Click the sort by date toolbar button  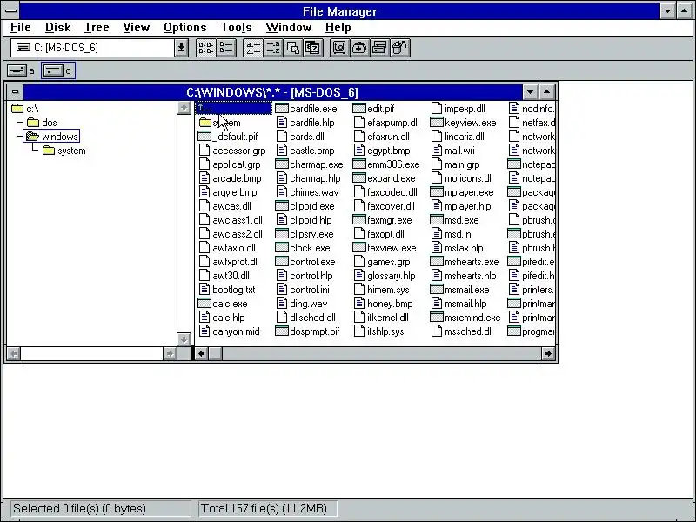pos(313,48)
